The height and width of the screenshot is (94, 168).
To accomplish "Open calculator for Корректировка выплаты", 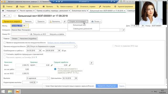I will click(x=34, y=83).
